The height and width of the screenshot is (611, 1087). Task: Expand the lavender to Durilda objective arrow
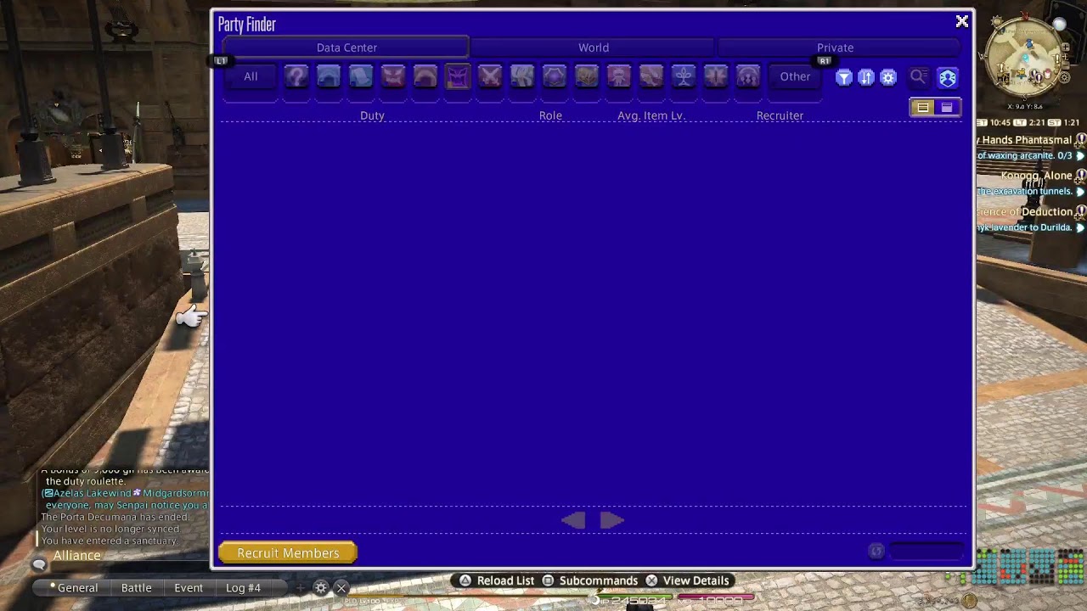(1080, 227)
